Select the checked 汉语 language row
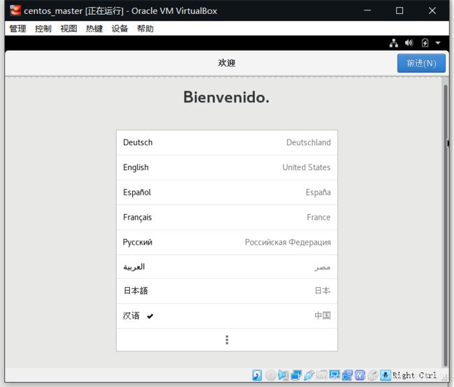The image size is (454, 387). click(227, 316)
